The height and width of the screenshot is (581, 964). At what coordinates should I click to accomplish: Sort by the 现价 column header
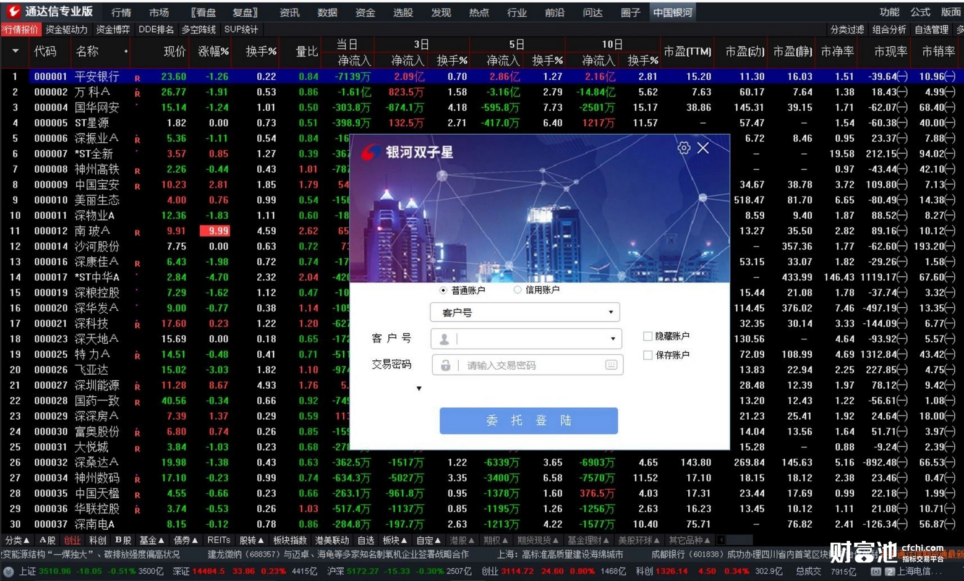coord(174,51)
